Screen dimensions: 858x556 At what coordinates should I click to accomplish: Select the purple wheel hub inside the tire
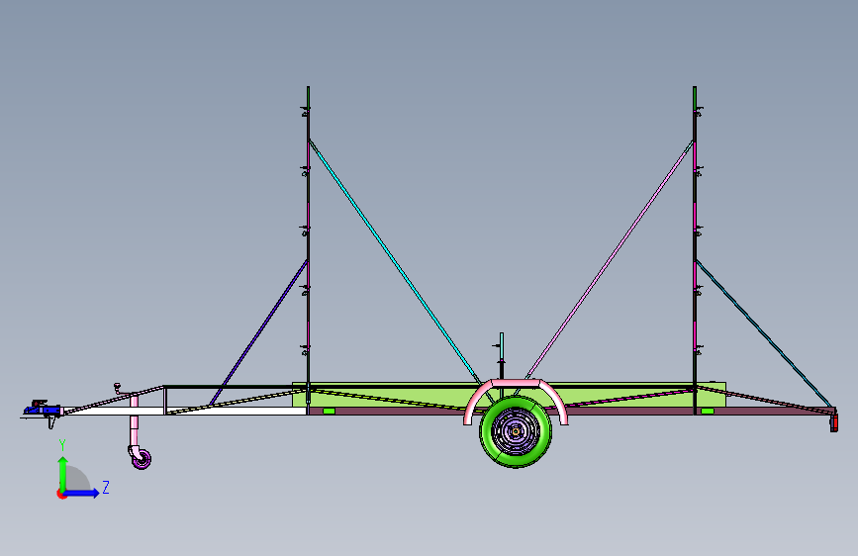point(516,431)
